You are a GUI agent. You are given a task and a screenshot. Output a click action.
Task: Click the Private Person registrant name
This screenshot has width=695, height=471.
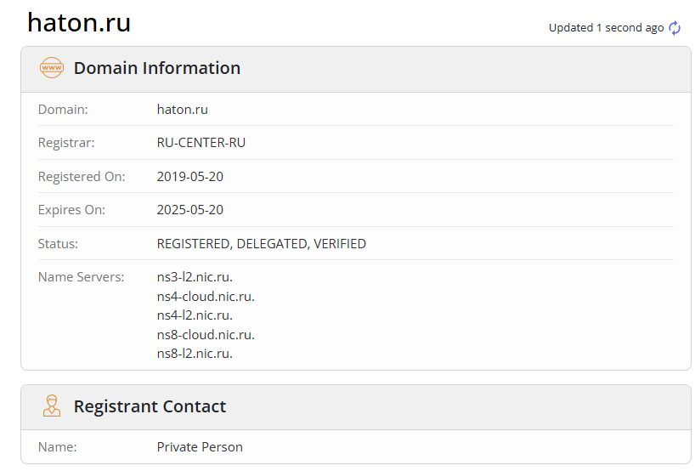(x=200, y=447)
